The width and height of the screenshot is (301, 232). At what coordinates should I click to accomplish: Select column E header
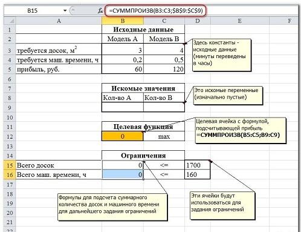click(239, 21)
